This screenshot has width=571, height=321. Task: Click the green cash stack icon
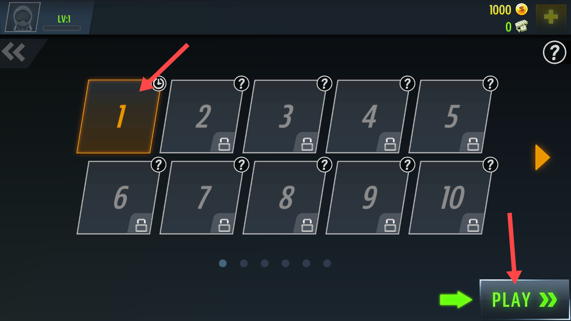521,26
